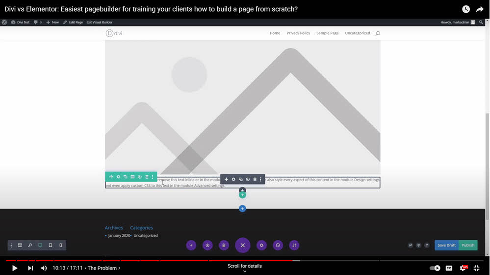Image resolution: width=490 pixels, height=275 pixels.
Task: Turn on closed captions
Action: pyautogui.click(x=449, y=268)
